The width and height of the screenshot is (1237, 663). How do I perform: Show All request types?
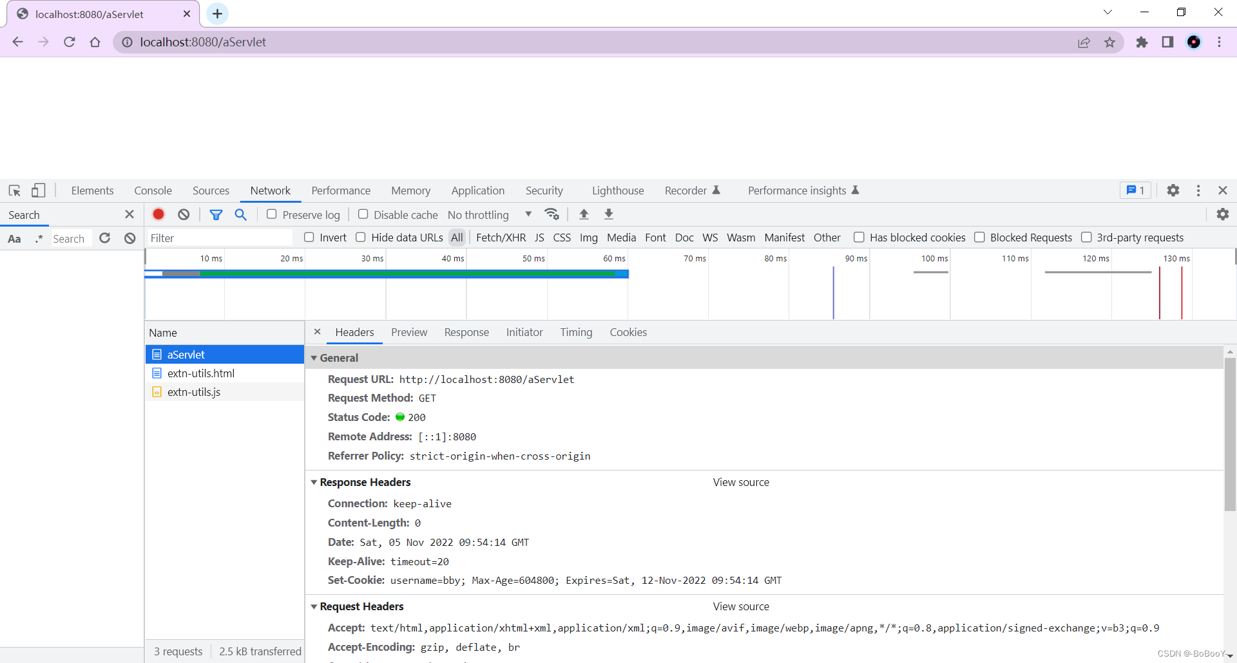click(x=457, y=238)
